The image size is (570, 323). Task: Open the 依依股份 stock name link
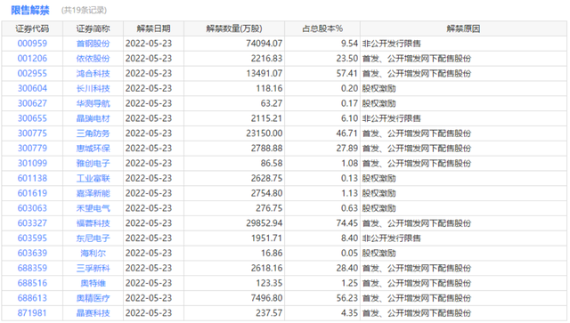coord(93,59)
